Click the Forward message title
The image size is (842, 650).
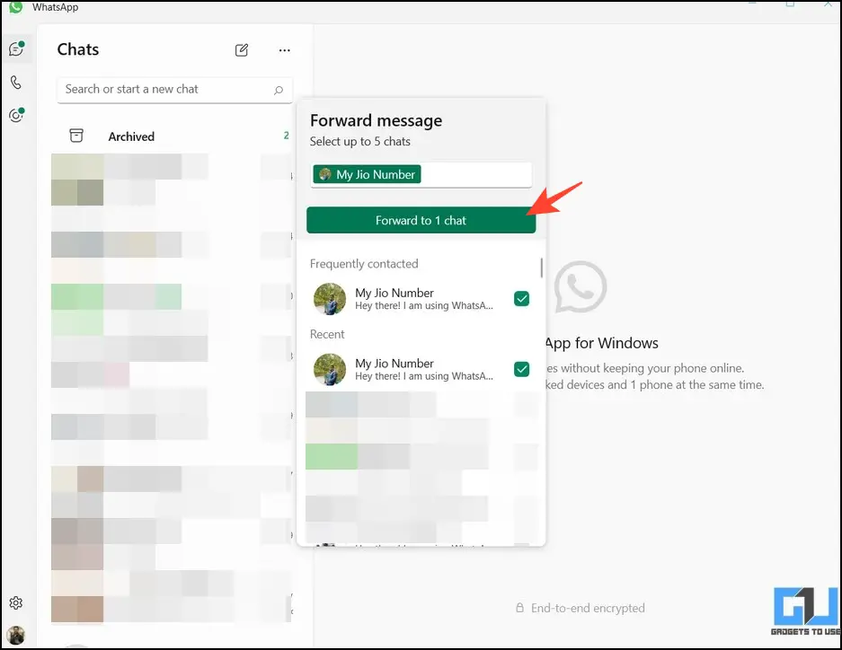pyautogui.click(x=376, y=120)
